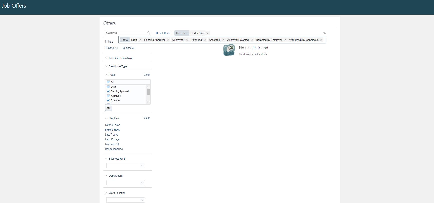This screenshot has width=434, height=203.
Task: Collapse the Work Location section
Action: (106, 193)
